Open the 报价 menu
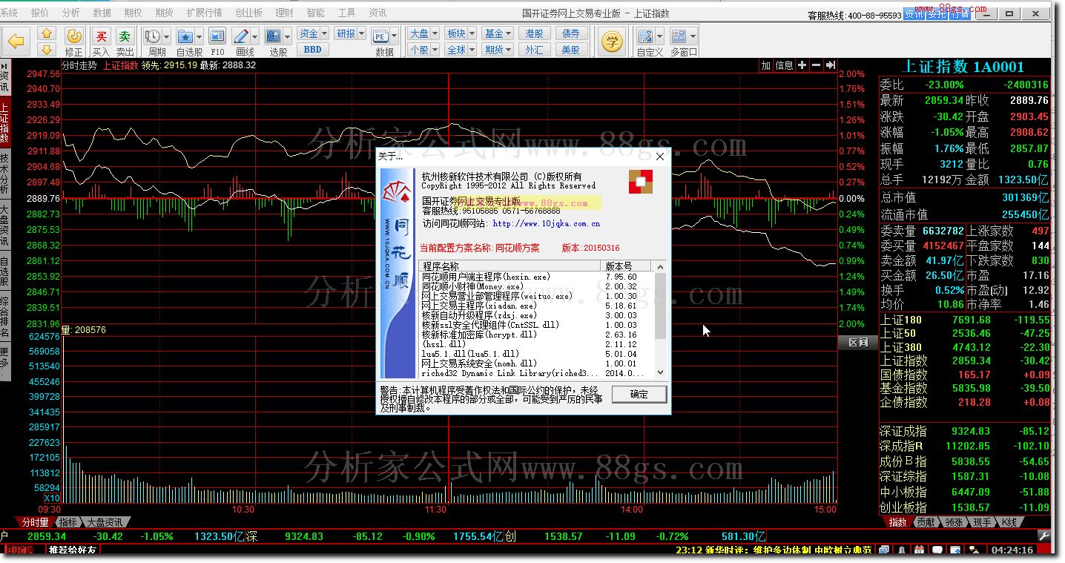Viewport: 1065px width, 563px height. (x=40, y=13)
